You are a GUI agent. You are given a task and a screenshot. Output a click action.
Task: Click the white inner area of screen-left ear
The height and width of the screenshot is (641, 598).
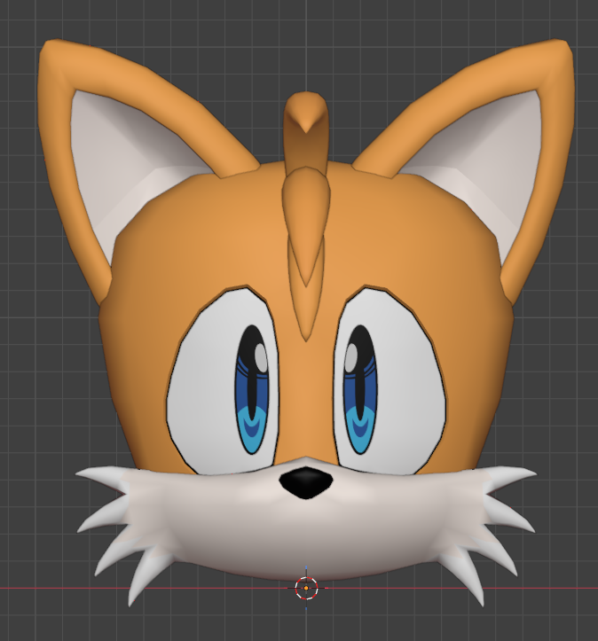122,172
